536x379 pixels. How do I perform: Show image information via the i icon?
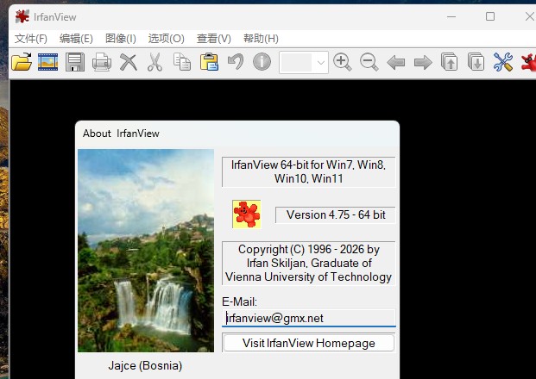(262, 62)
